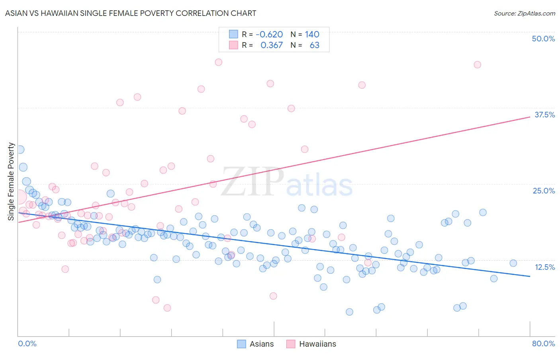Viewport: 560px width, 355px height.
Task: Click the -0.620 correlation value
Action: click(269, 34)
